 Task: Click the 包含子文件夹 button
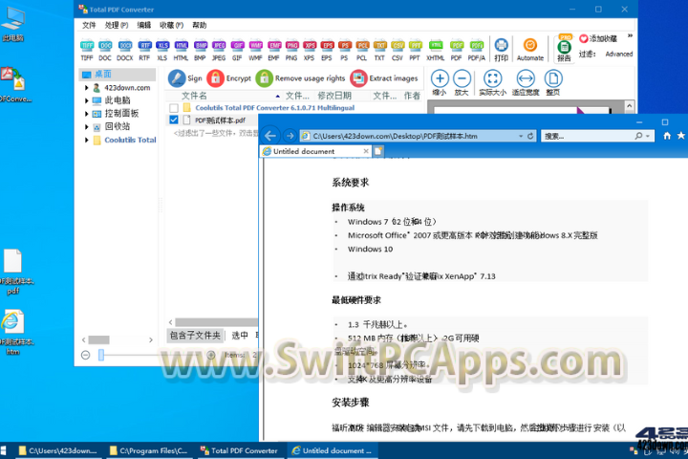point(195,336)
